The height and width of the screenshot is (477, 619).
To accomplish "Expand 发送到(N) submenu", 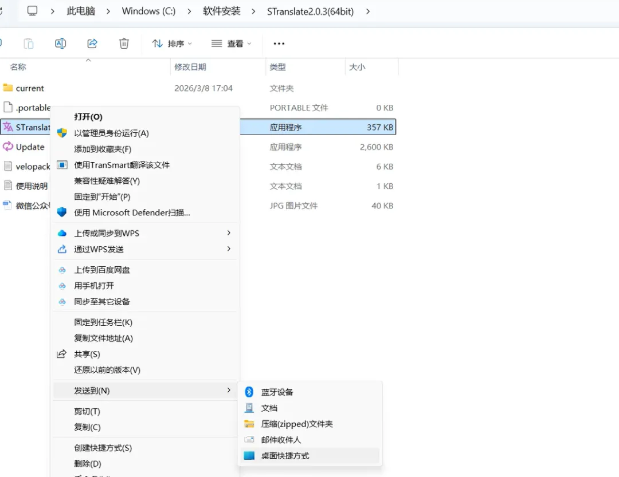I will pyautogui.click(x=145, y=391).
